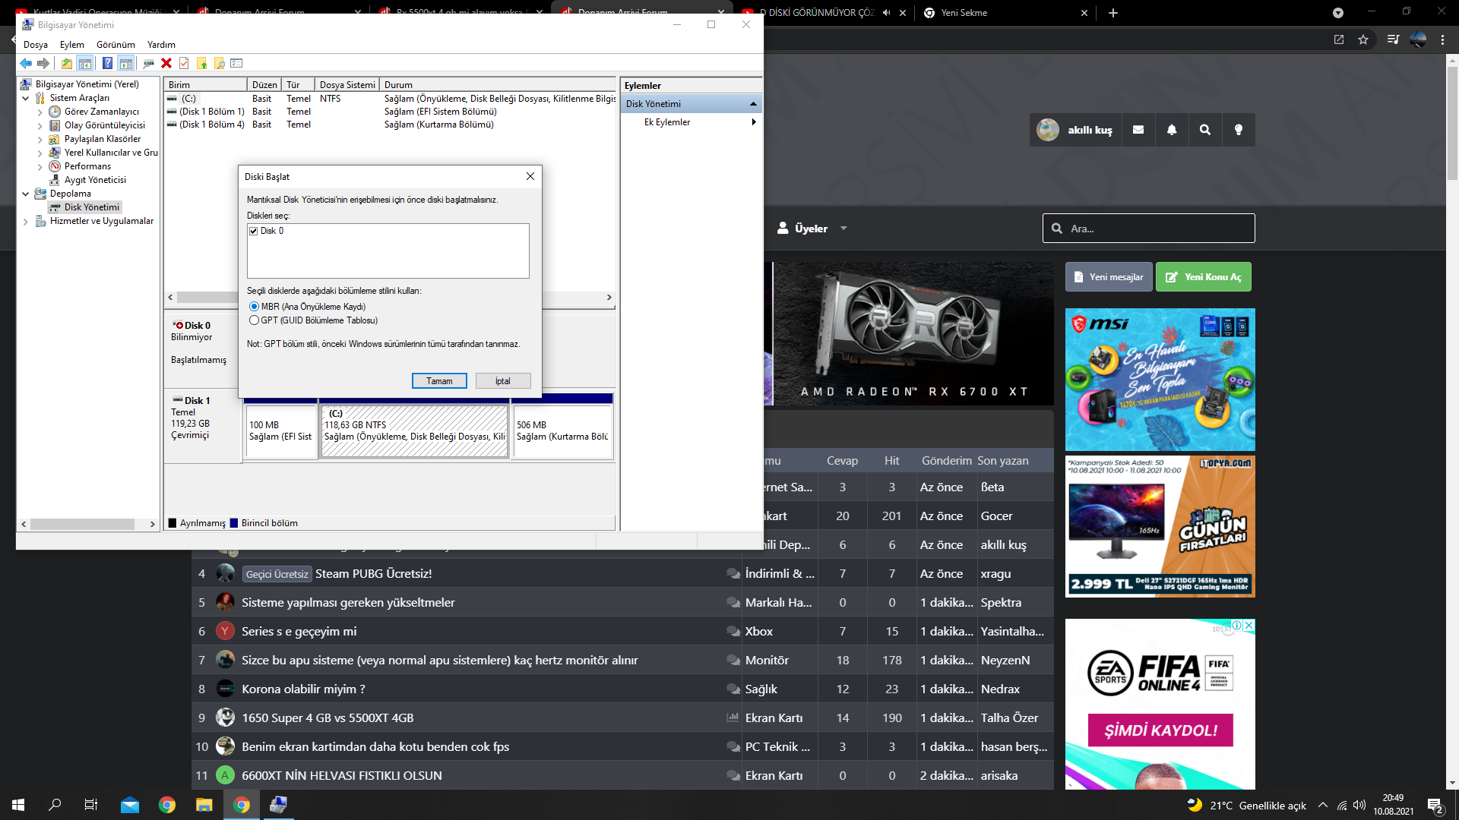Open the Görünüm menu
Viewport: 1459px width, 820px height.
(x=116, y=45)
